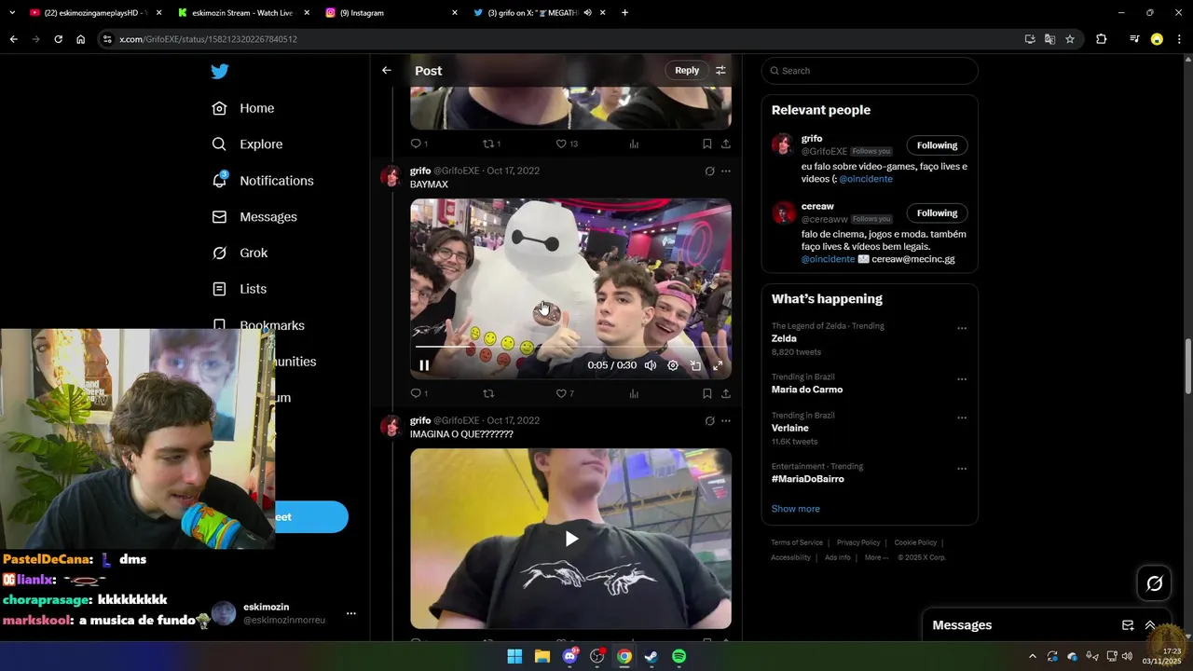Viewport: 1193px width, 671px height.
Task: Switch to eskimozin Stream browser tab
Action: pos(242,13)
